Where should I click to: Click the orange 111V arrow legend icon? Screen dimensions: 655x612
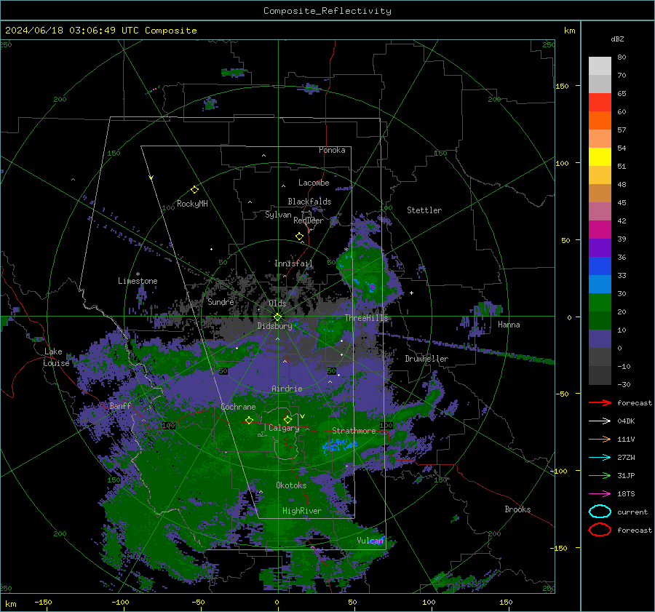600,439
